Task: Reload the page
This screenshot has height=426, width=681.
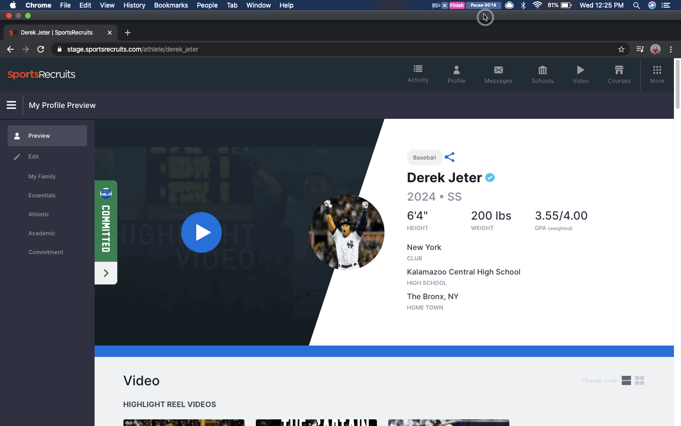Action: click(x=41, y=49)
